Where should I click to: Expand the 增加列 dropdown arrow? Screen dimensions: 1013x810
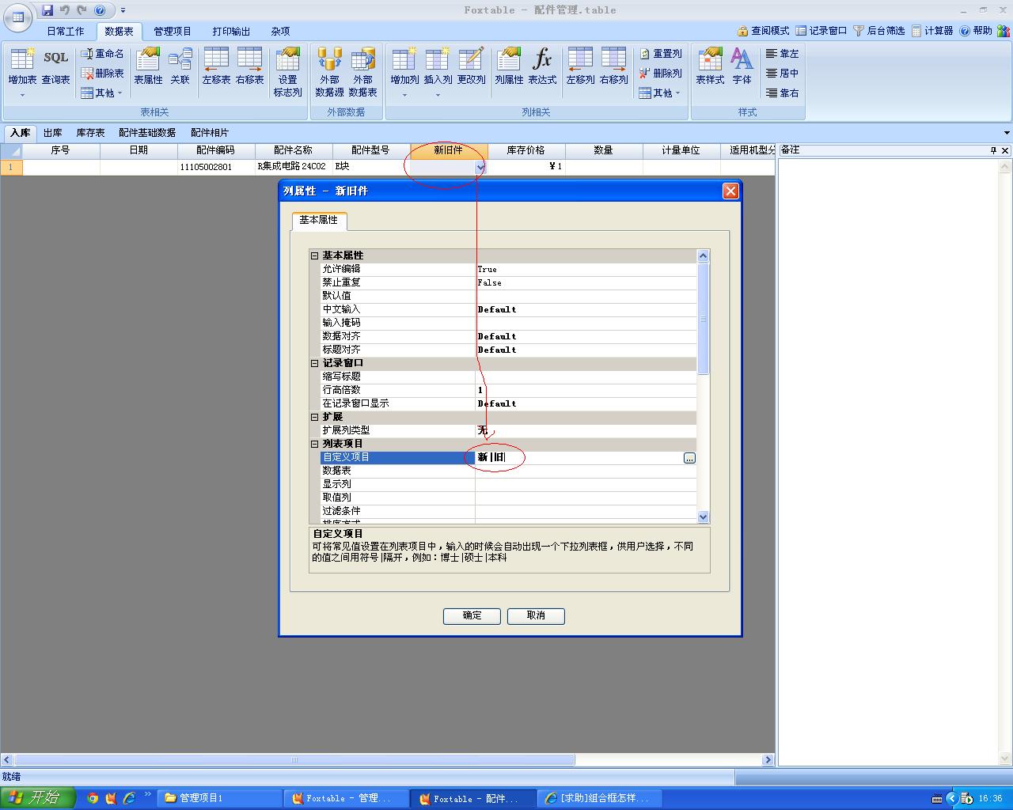pyautogui.click(x=404, y=95)
